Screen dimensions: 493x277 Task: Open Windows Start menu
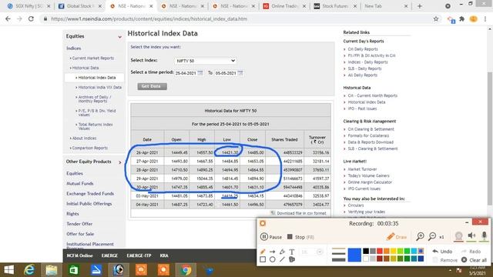click(8, 270)
